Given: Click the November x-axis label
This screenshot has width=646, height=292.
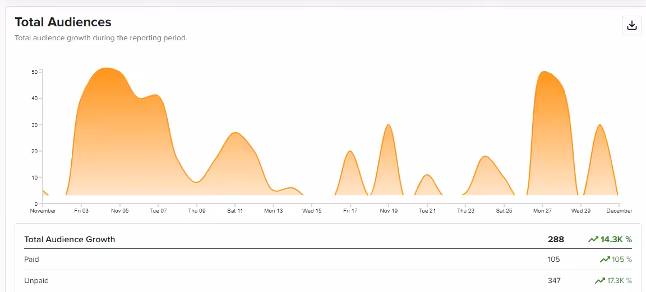Looking at the screenshot, I should click(x=43, y=210).
